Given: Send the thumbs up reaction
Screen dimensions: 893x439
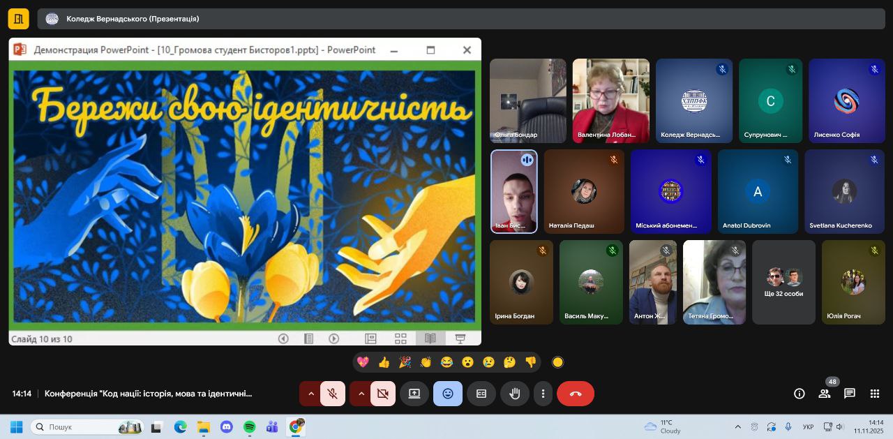Looking at the screenshot, I should [x=384, y=362].
